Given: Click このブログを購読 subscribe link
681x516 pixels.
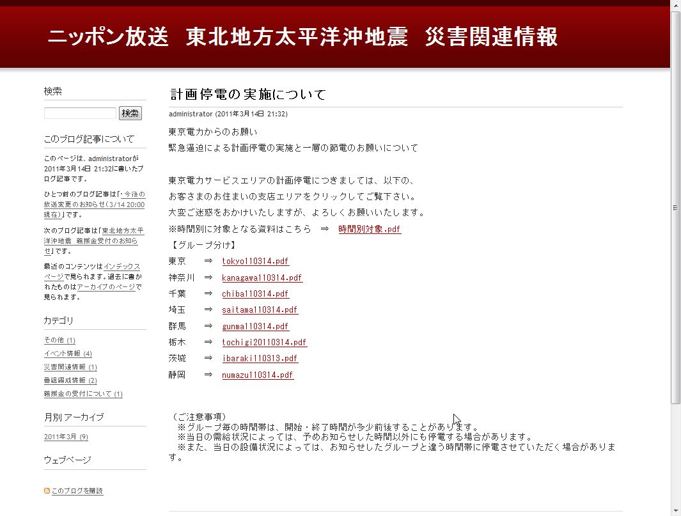Looking at the screenshot, I should coord(77,491).
